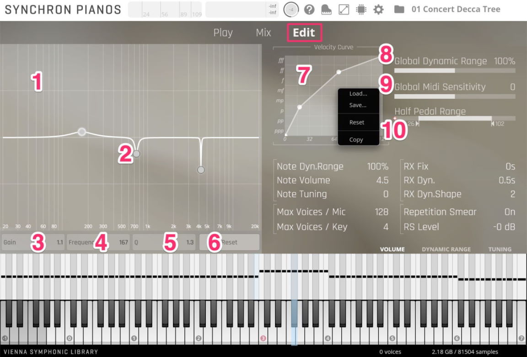The height and width of the screenshot is (357, 527).
Task: Click the EQ Q value field
Action: click(164, 242)
